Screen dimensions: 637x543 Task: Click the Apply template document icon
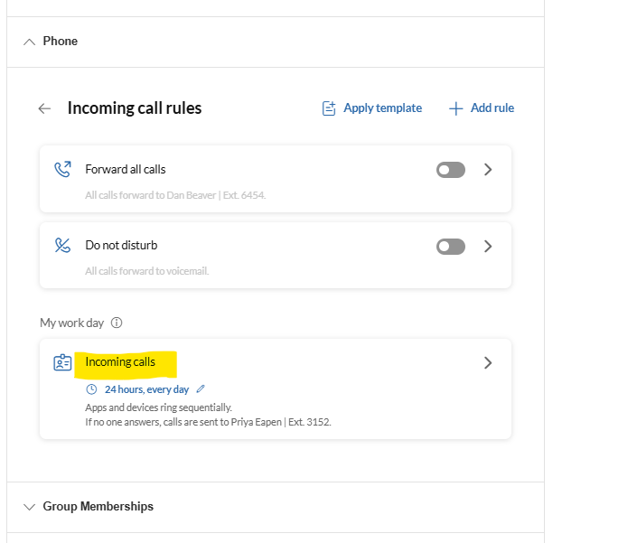pos(329,108)
